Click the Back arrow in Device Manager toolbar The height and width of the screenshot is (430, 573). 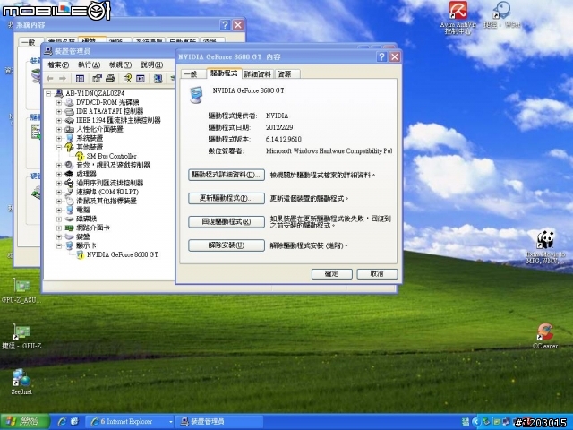click(50, 78)
